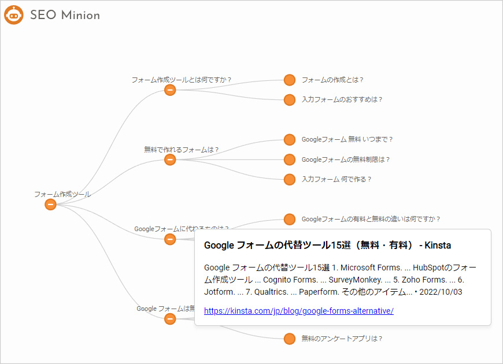
Task: Open the kinsta.com google-forms-alternative link
Action: click(299, 311)
